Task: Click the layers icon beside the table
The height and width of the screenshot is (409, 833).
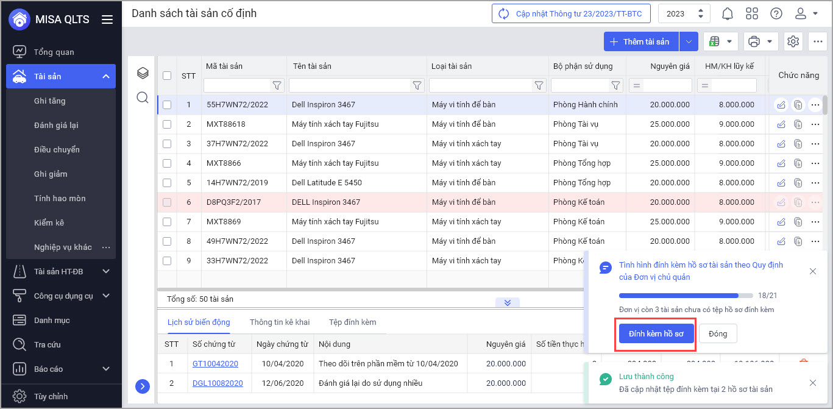Action: (143, 74)
